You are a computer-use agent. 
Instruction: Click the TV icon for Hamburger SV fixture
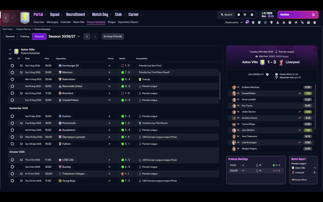tap(21, 66)
